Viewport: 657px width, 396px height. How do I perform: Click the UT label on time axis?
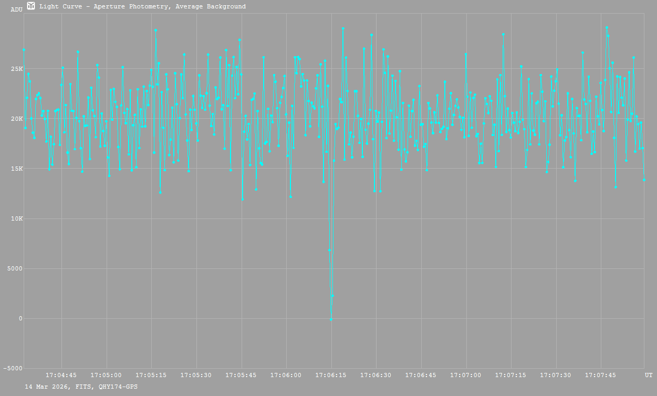pos(649,376)
